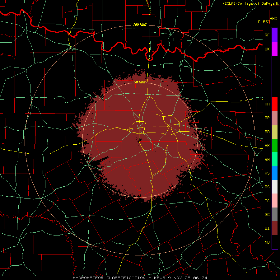
Task: Click the purple RF color swatch
Action: click(x=275, y=35)
